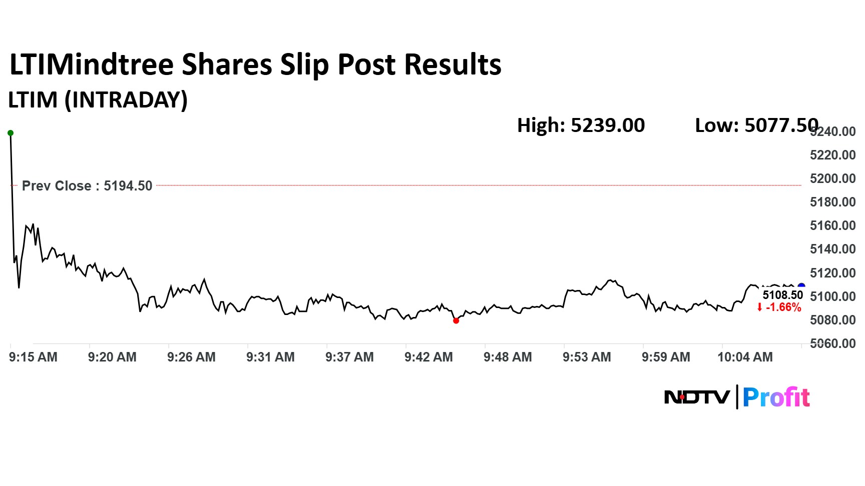Select the 10:04 AM time axis label
Screen dimensions: 865x486
745,357
